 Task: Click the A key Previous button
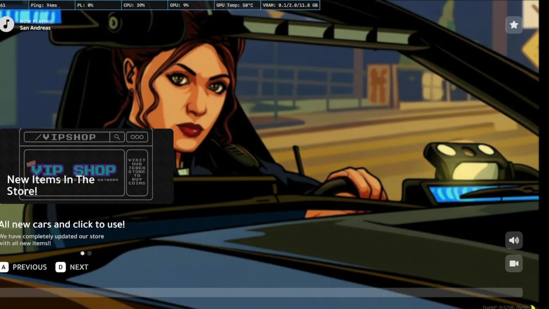24,267
